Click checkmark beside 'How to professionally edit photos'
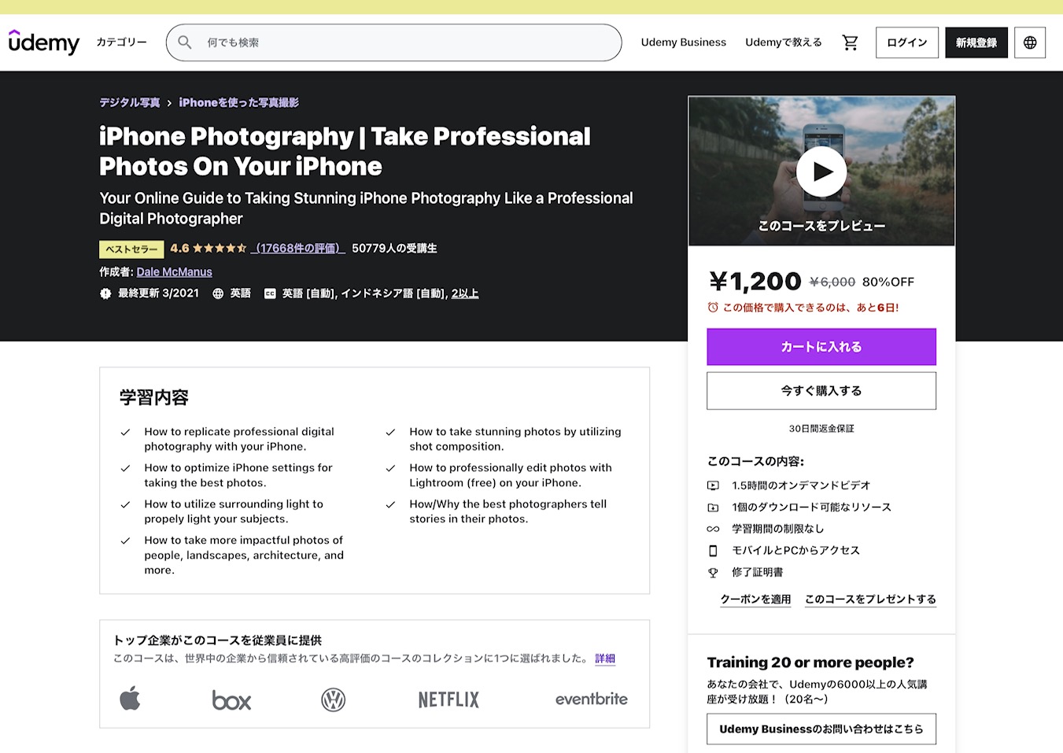Screen dimensions: 1063x753 point(390,468)
